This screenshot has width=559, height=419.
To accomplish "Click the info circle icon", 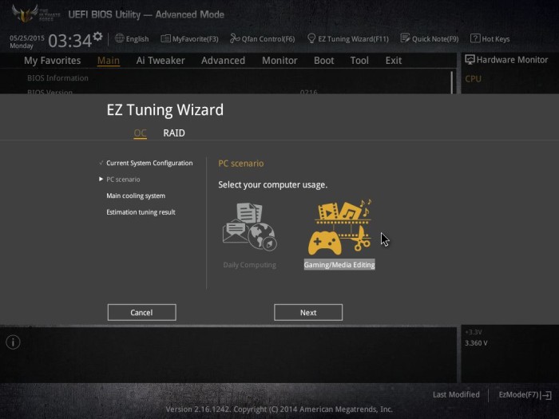I will click(x=13, y=342).
